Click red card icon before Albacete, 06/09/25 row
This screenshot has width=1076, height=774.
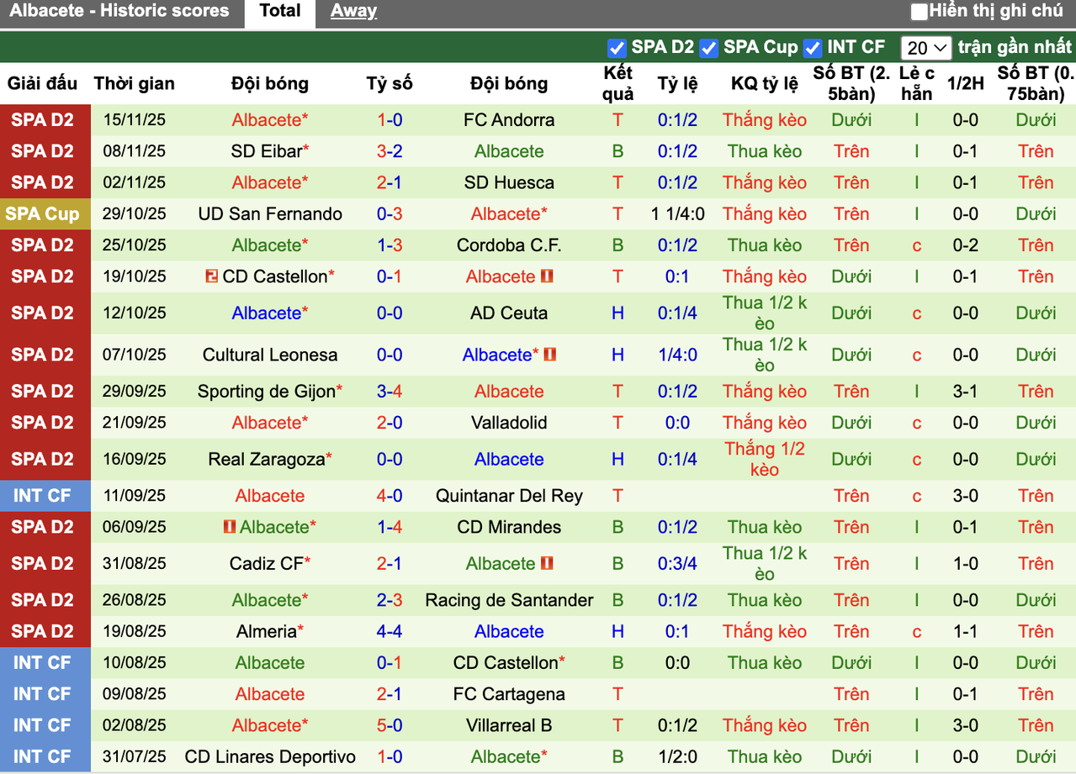(229, 527)
